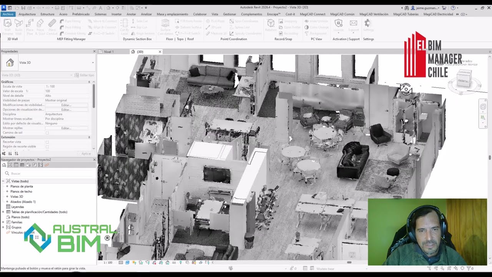
Task: Switch to the Sistemas ribbon tab
Action: [100, 14]
